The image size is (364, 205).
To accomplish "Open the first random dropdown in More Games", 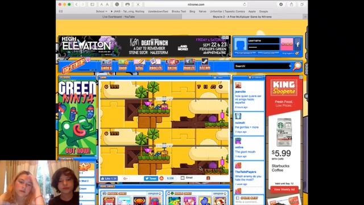I will point(155,194).
